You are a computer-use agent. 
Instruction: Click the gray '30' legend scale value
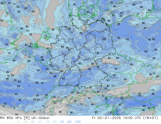(25, 122)
